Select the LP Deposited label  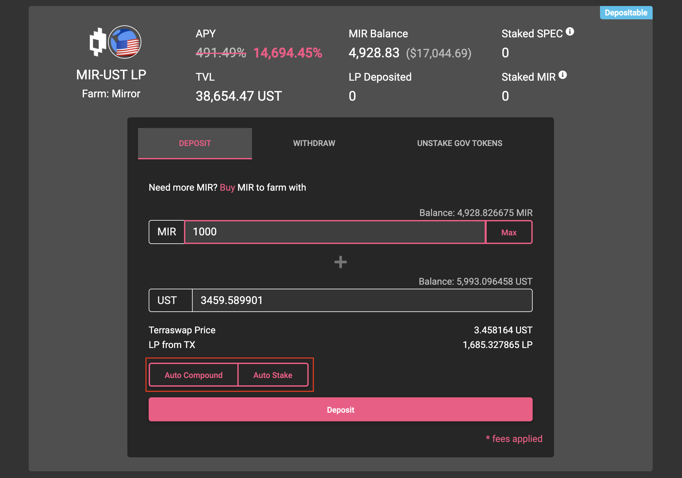click(380, 77)
